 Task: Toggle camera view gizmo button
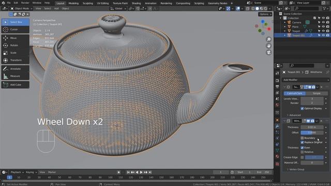268,53
